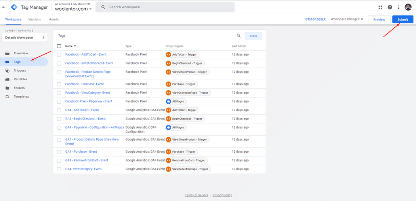Switch to the Versions tab

pyautogui.click(x=34, y=19)
